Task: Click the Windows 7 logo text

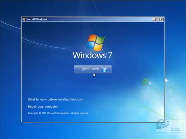Action: pyautogui.click(x=92, y=55)
